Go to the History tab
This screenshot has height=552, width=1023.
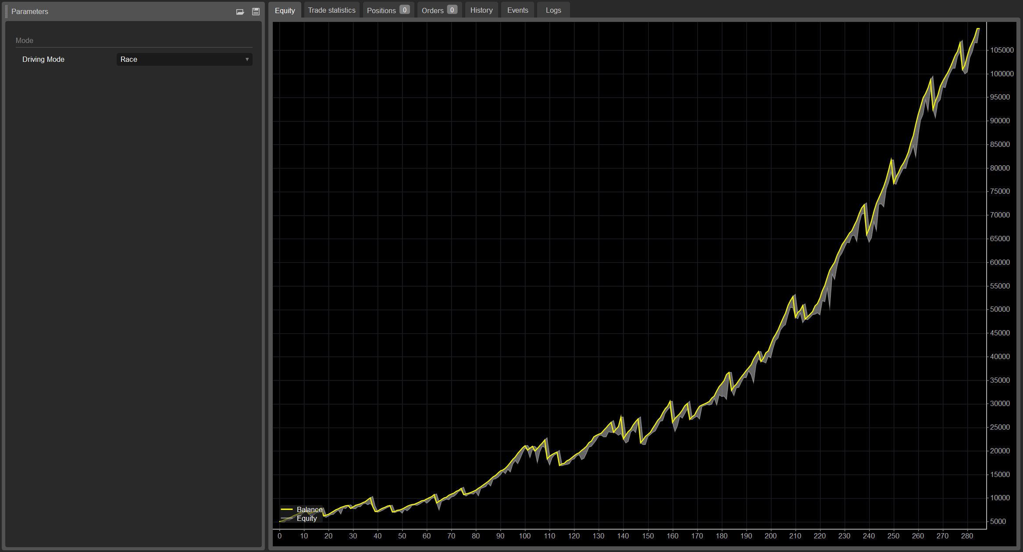(x=481, y=10)
